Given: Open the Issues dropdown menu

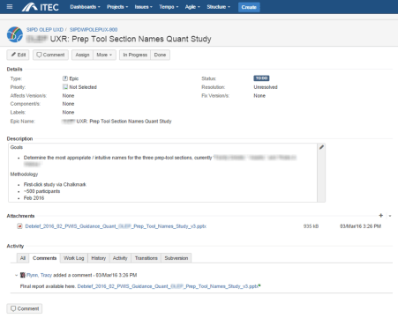Looking at the screenshot, I should tap(144, 7).
